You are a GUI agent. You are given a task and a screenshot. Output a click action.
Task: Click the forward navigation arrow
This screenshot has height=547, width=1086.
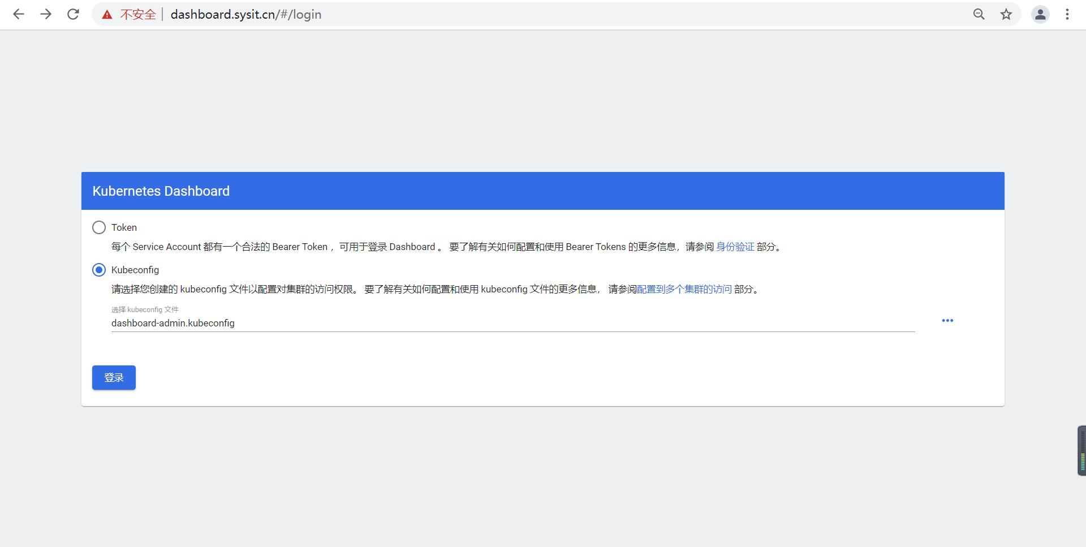pyautogui.click(x=46, y=14)
